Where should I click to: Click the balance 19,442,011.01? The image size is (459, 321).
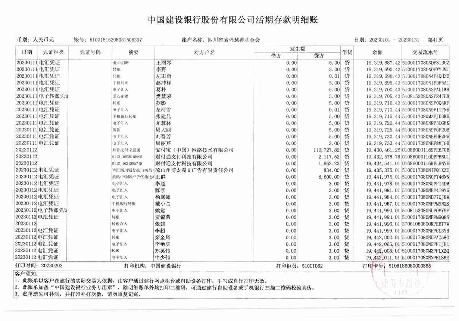tap(383, 258)
